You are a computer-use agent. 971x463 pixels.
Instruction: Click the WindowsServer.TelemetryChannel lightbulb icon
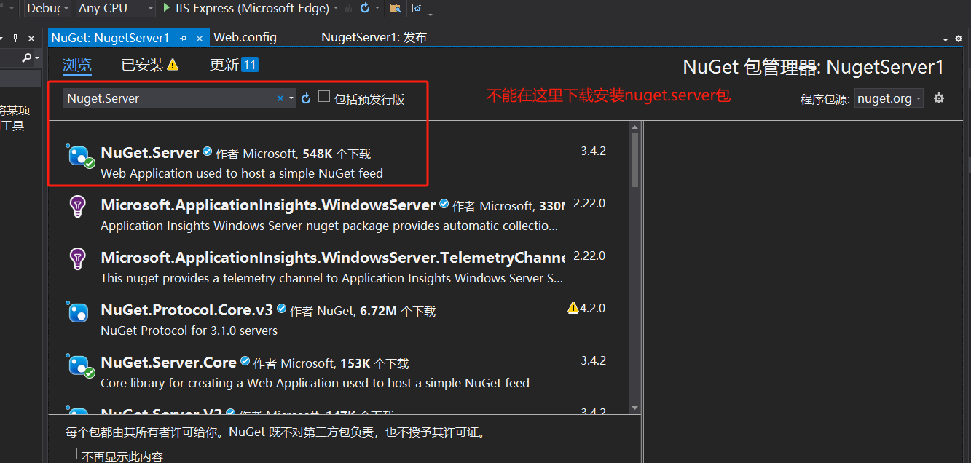coord(77,258)
